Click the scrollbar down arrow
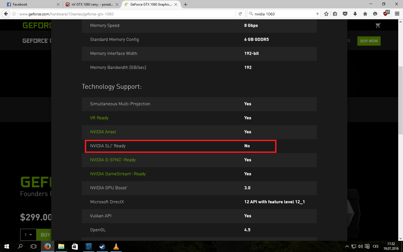This screenshot has width=403, height=252. click(400, 239)
